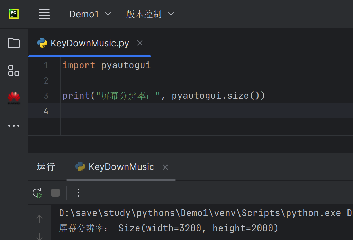Open more run options (vertical dots)
Screen dimensions: 353x240
[78, 193]
